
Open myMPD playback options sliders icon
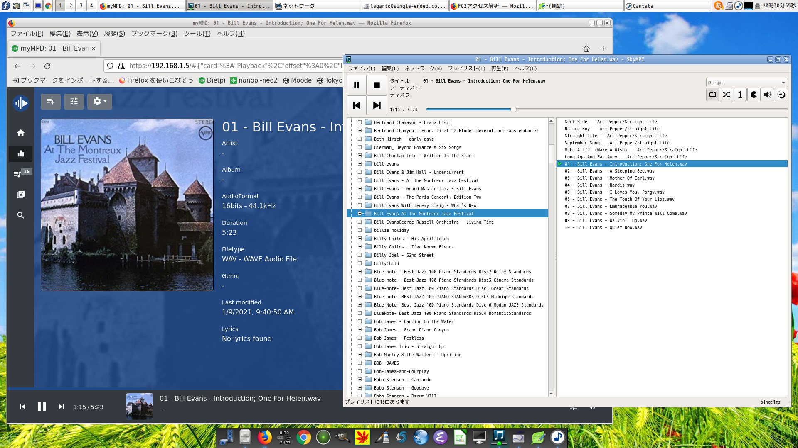(x=74, y=101)
